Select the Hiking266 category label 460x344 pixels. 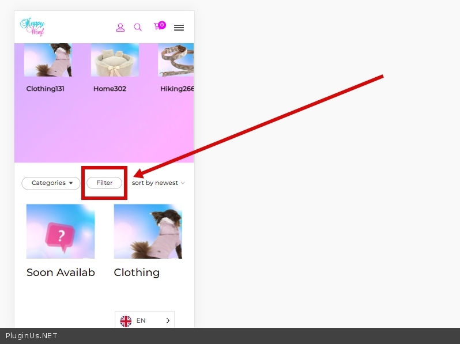click(x=177, y=89)
